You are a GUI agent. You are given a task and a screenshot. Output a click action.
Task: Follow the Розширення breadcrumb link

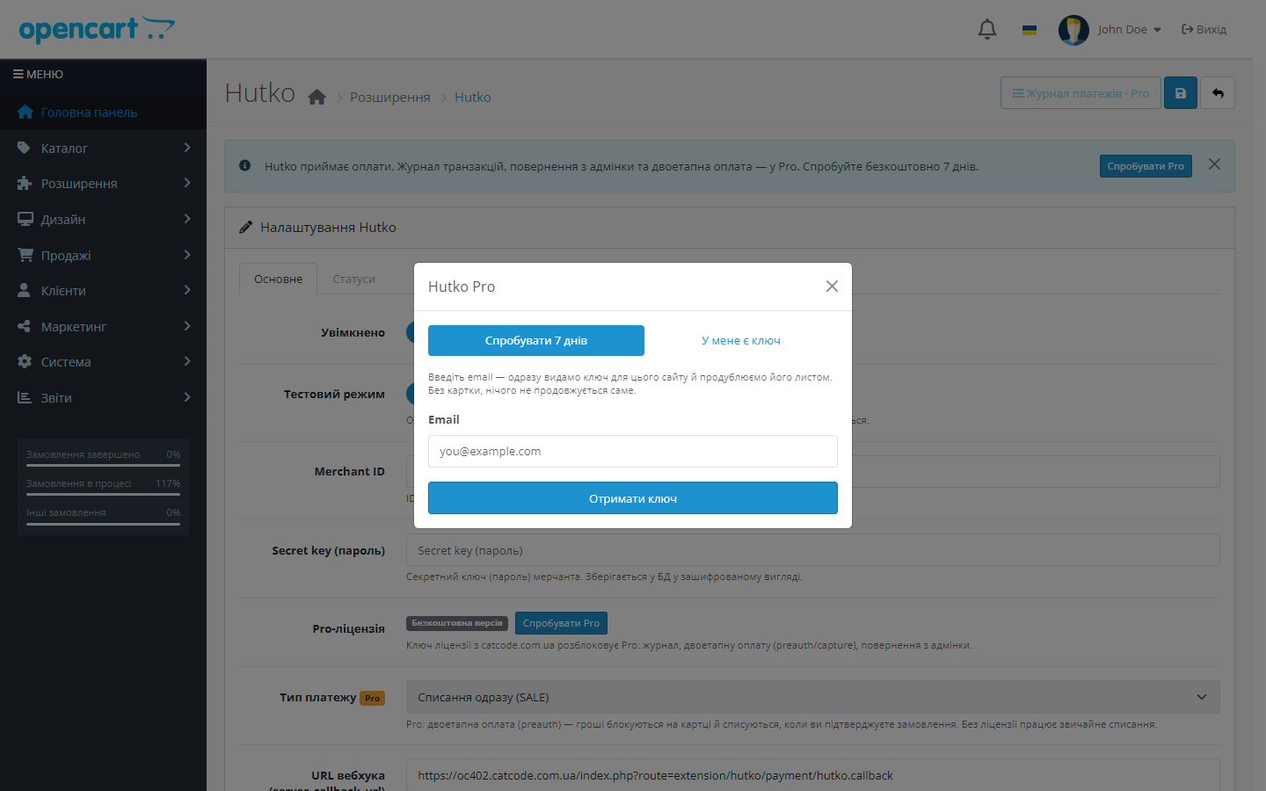[390, 98]
